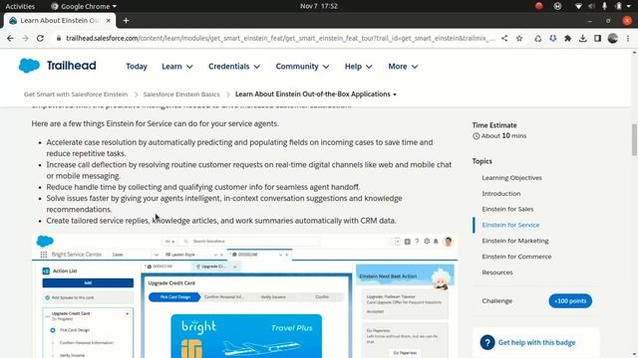
Task: Open the system status menu arrow
Action: coord(629,6)
